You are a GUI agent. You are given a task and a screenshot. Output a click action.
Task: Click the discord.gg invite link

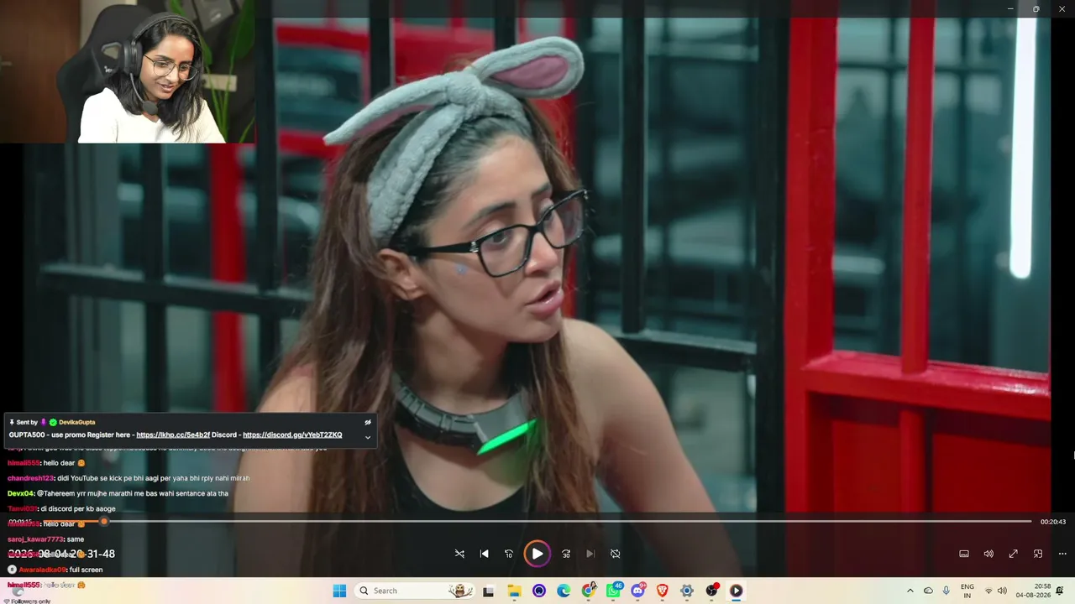point(292,435)
